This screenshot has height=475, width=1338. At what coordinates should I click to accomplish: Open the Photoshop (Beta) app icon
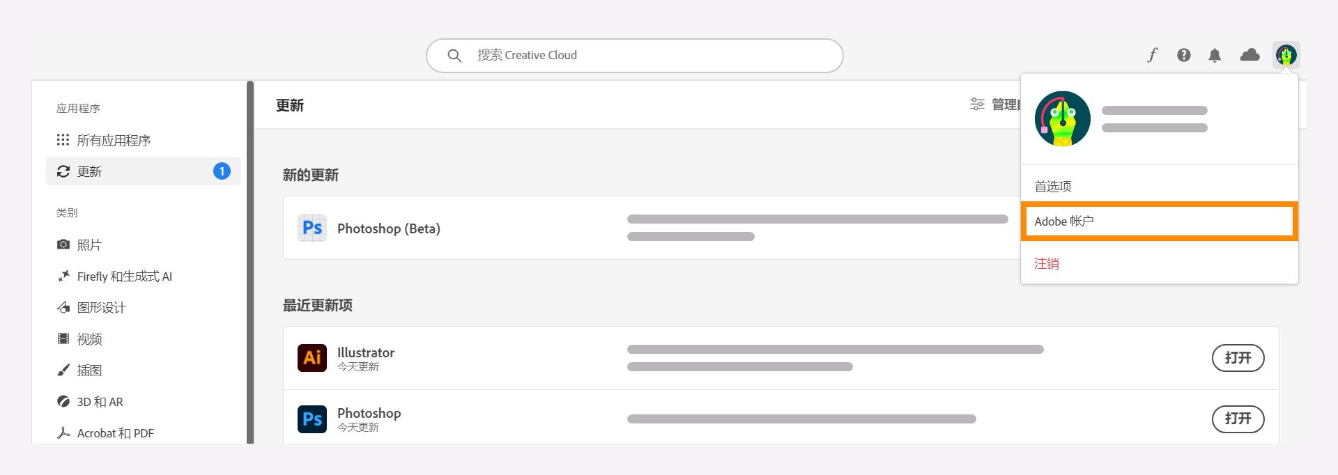click(x=312, y=228)
